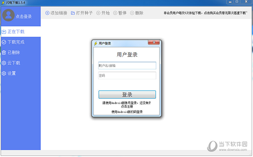Click the 打开种子 open torrent button
Image resolution: width=253 pixels, height=157 pixels.
tap(82, 13)
